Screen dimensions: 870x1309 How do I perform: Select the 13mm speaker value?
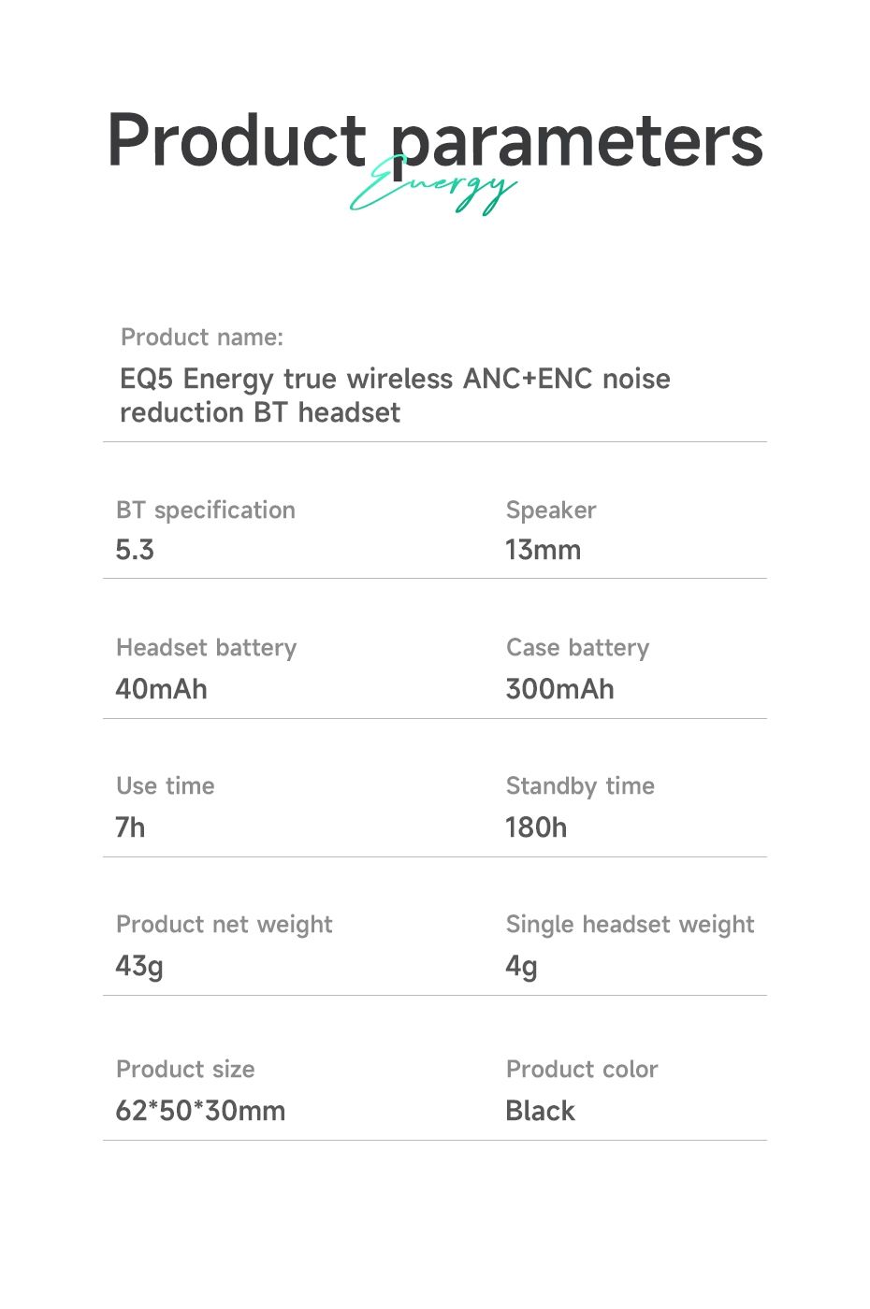(x=543, y=550)
